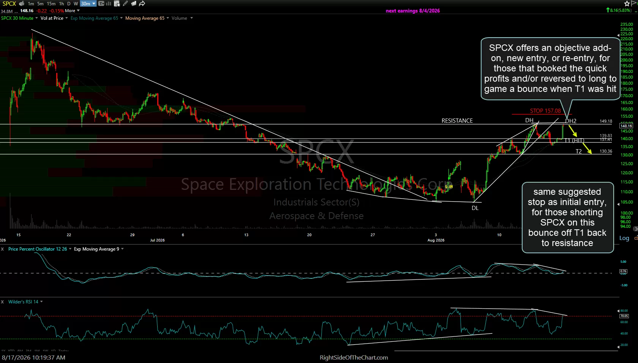Click the Aug 2026 date axis label
638x363 pixels.
point(436,240)
